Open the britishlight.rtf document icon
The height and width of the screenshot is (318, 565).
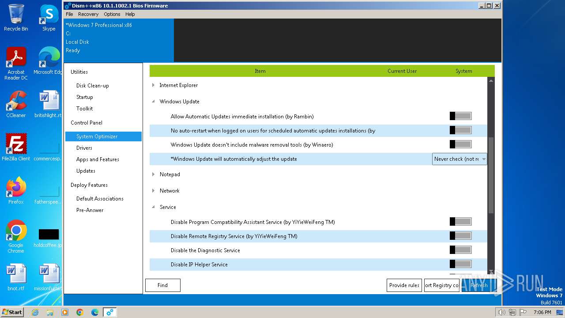tap(49, 104)
